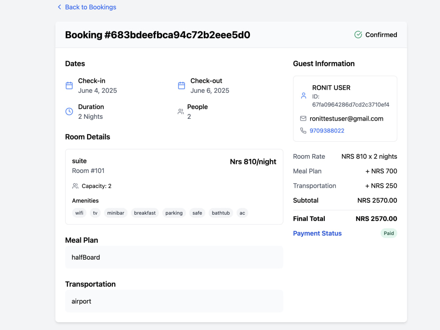Click the email envelope icon
This screenshot has width=440, height=330.
coord(303,118)
